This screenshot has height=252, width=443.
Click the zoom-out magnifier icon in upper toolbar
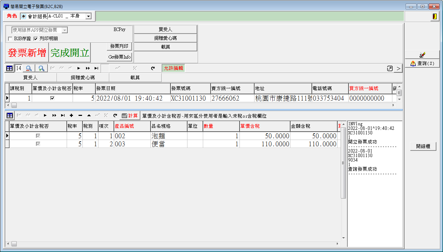click(29, 68)
